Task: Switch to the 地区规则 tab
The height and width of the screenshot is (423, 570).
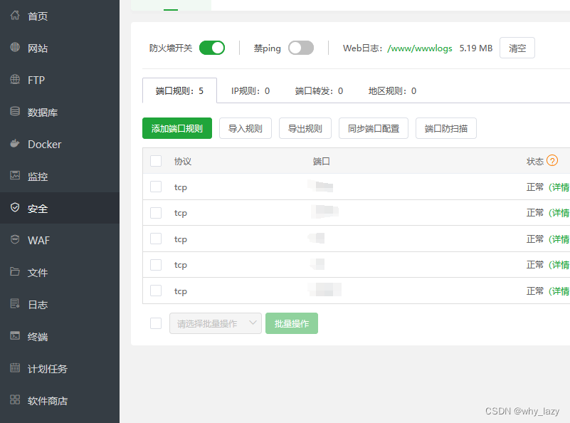Action: (x=391, y=91)
